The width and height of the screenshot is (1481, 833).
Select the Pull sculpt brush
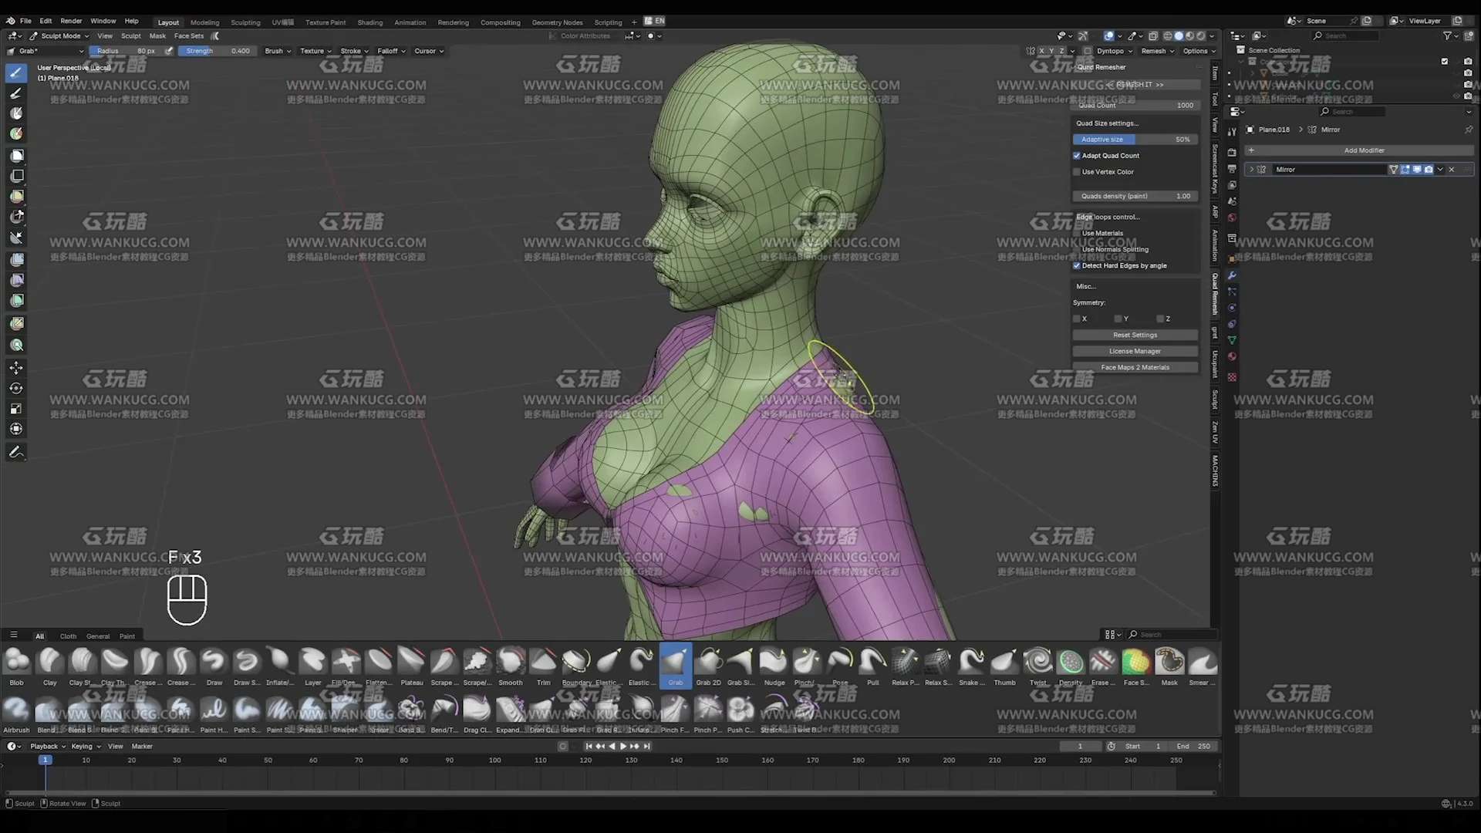point(872,666)
